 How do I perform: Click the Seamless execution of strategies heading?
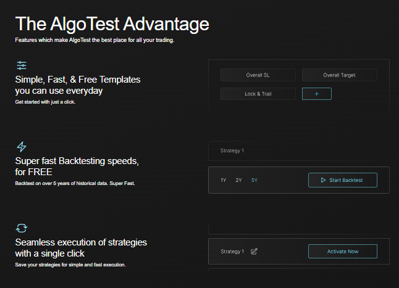(x=81, y=247)
